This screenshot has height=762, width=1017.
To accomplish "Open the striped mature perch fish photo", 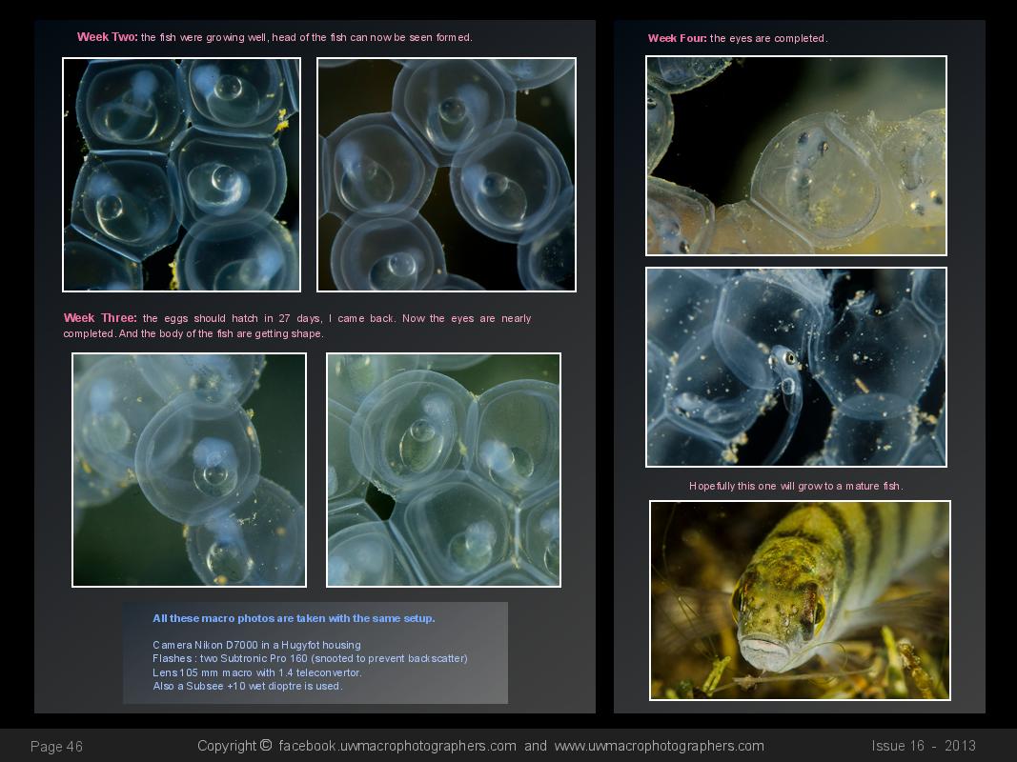I will tap(800, 600).
